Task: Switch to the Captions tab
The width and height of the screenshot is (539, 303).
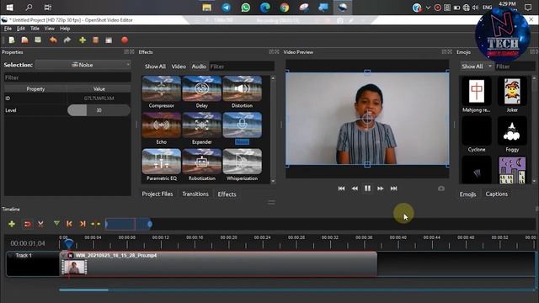Action: (496, 194)
